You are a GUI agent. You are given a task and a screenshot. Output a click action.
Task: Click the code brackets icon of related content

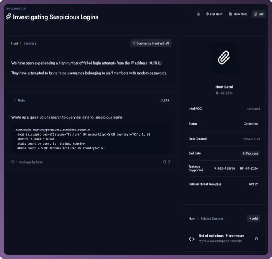[x=191, y=239]
